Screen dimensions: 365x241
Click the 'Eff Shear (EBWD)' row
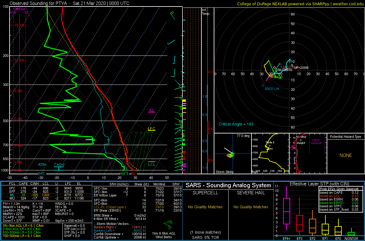[137, 210]
